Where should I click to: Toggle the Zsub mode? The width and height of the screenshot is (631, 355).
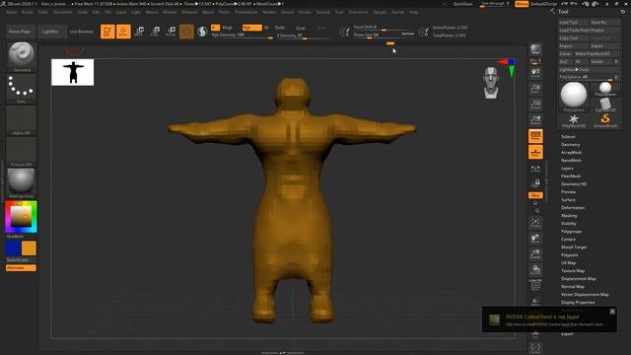point(300,28)
